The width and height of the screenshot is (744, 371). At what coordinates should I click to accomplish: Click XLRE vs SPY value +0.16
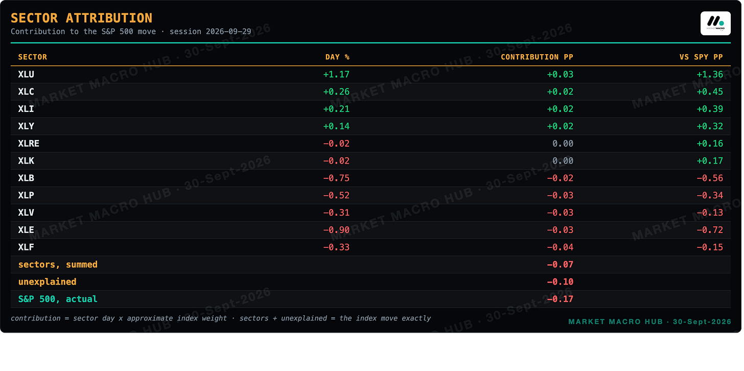tap(710, 144)
